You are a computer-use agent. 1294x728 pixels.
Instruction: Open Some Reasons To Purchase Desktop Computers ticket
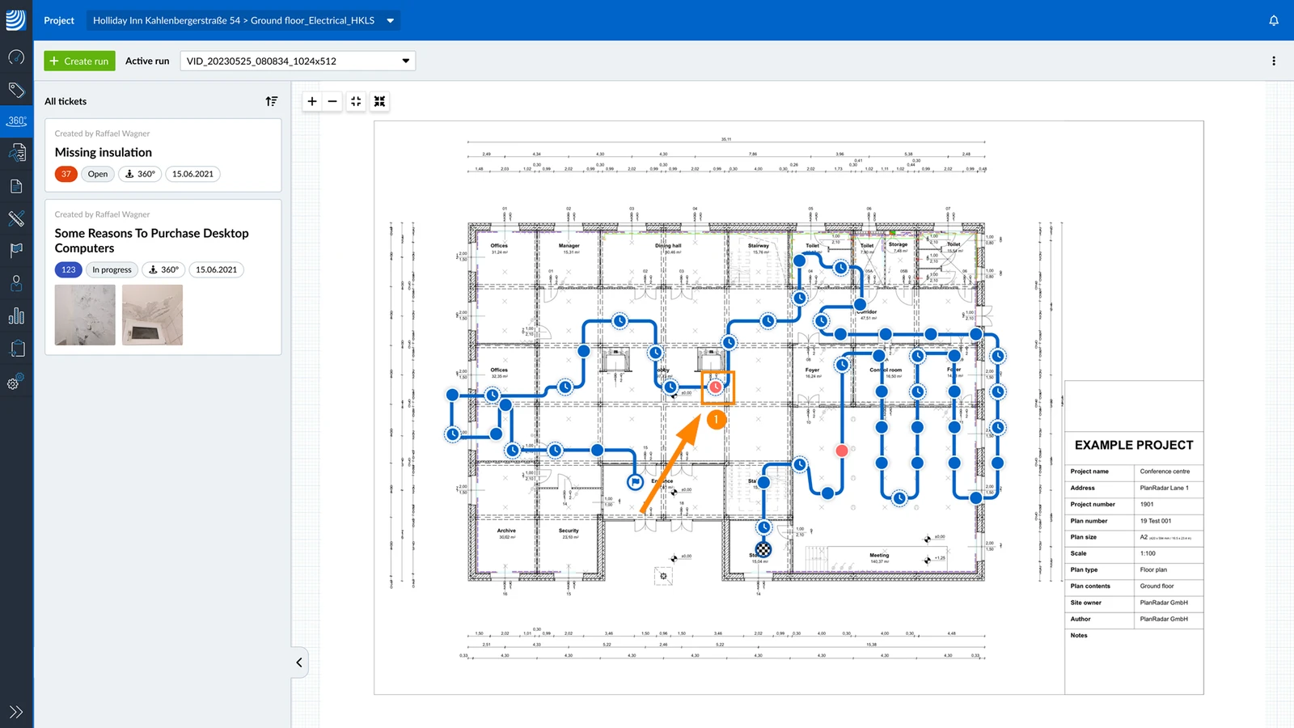(163, 277)
